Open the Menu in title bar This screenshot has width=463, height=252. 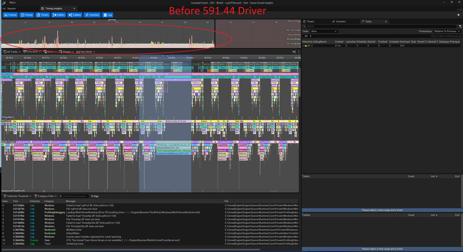pos(12,2)
